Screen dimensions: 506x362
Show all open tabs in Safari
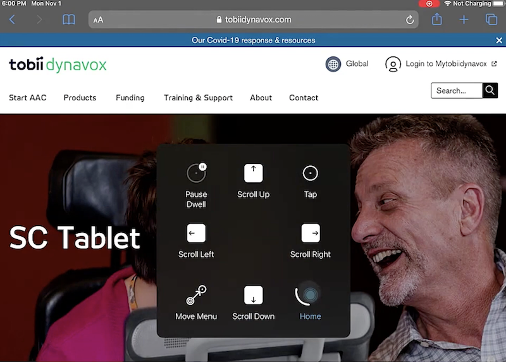tap(491, 20)
